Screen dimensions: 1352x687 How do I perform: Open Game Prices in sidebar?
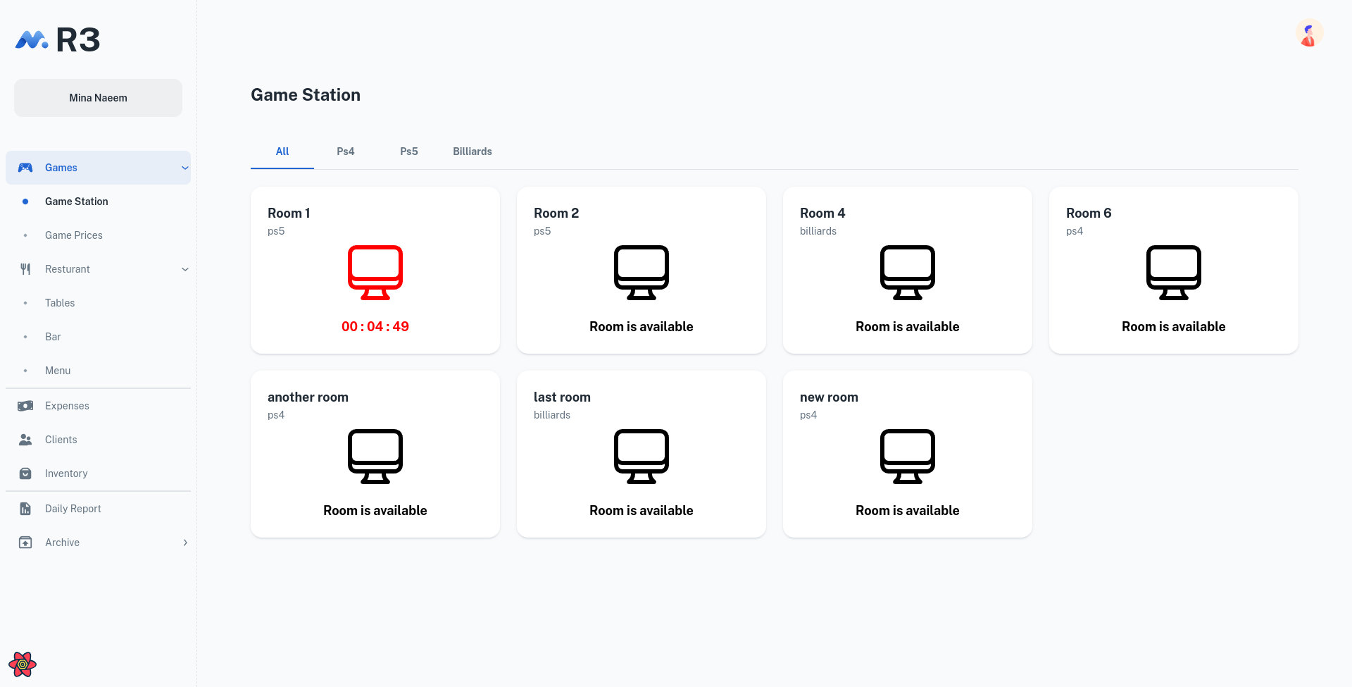74,235
